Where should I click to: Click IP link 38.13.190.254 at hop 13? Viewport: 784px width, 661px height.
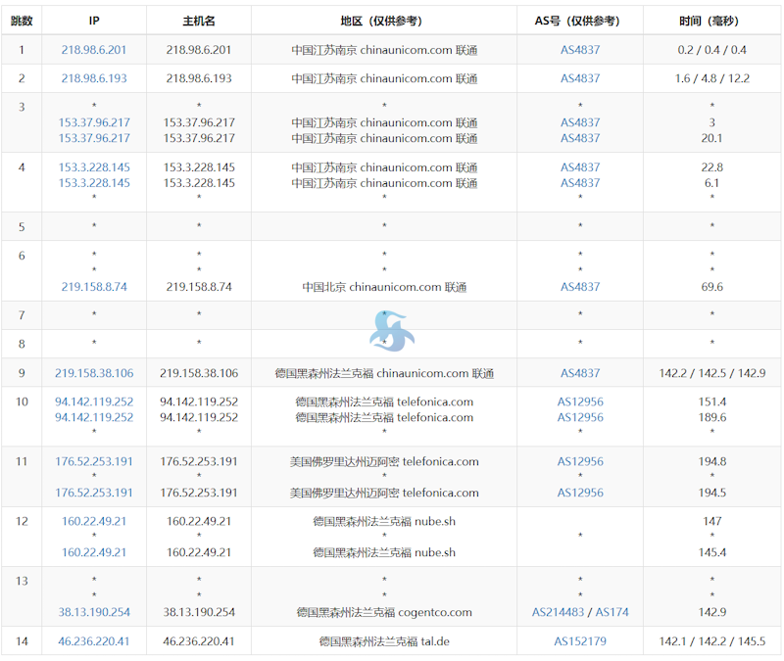pyautogui.click(x=94, y=612)
